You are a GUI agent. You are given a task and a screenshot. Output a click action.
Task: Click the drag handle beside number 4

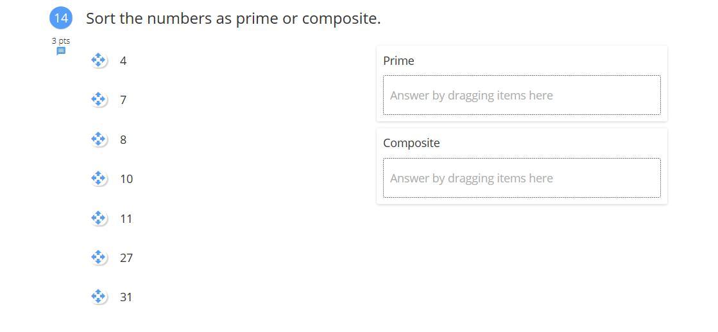(98, 60)
